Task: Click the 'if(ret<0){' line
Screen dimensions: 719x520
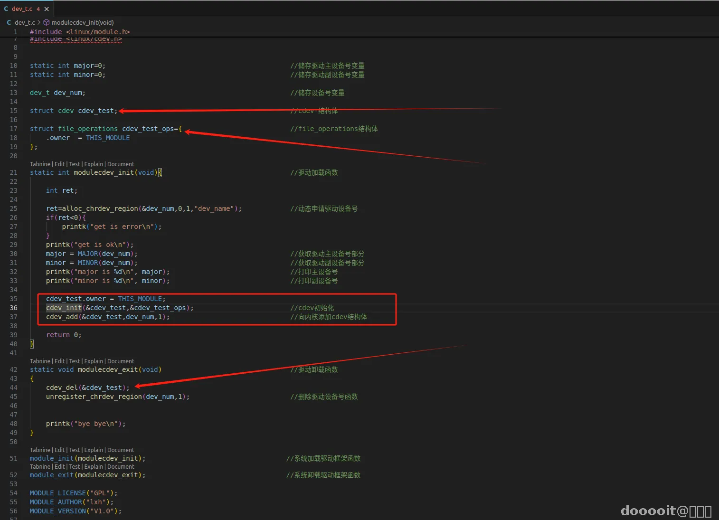Action: pyautogui.click(x=66, y=217)
